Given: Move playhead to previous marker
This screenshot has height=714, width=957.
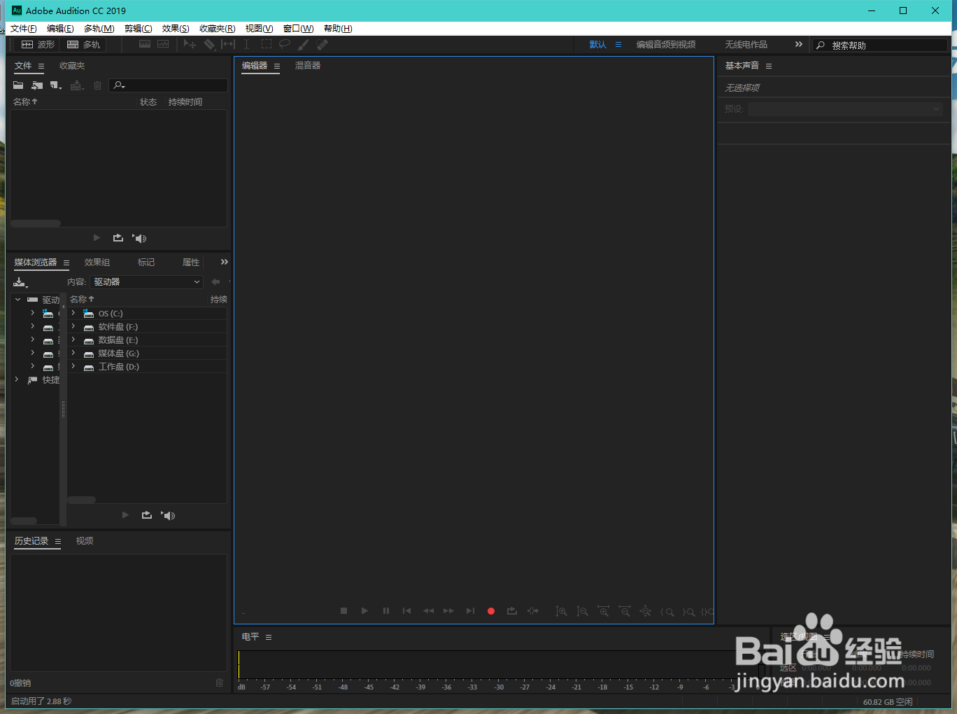Looking at the screenshot, I should click(x=406, y=611).
